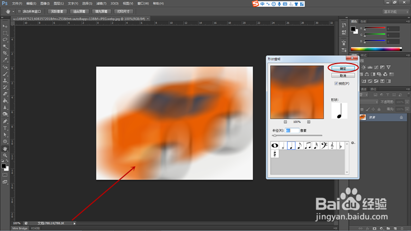Open the History panel icon
411x231 pixels.
[x=344, y=25]
